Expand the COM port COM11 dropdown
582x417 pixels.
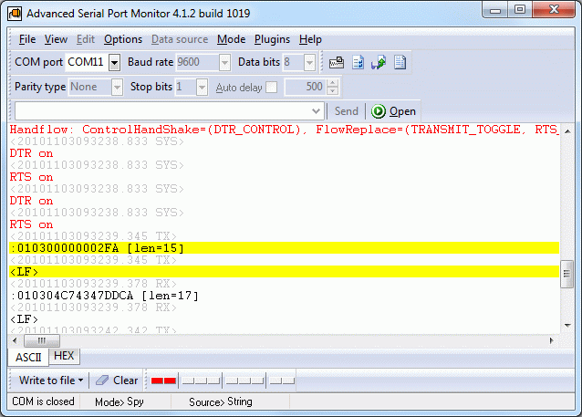115,62
